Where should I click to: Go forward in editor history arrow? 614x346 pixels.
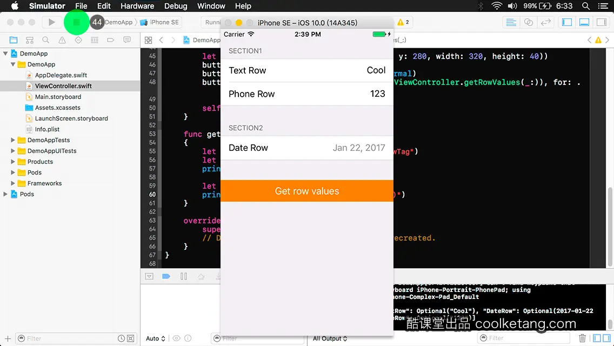pyautogui.click(x=173, y=40)
